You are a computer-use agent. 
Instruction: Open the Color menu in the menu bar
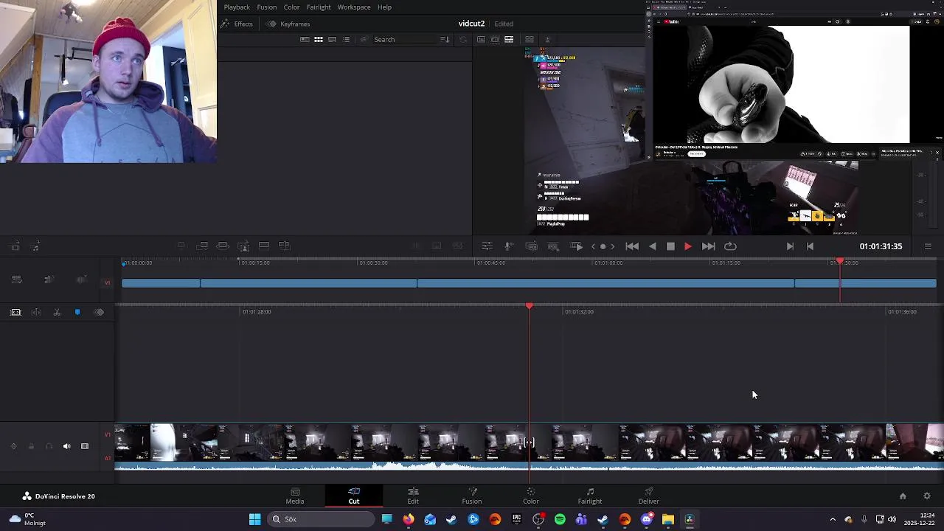coord(291,7)
